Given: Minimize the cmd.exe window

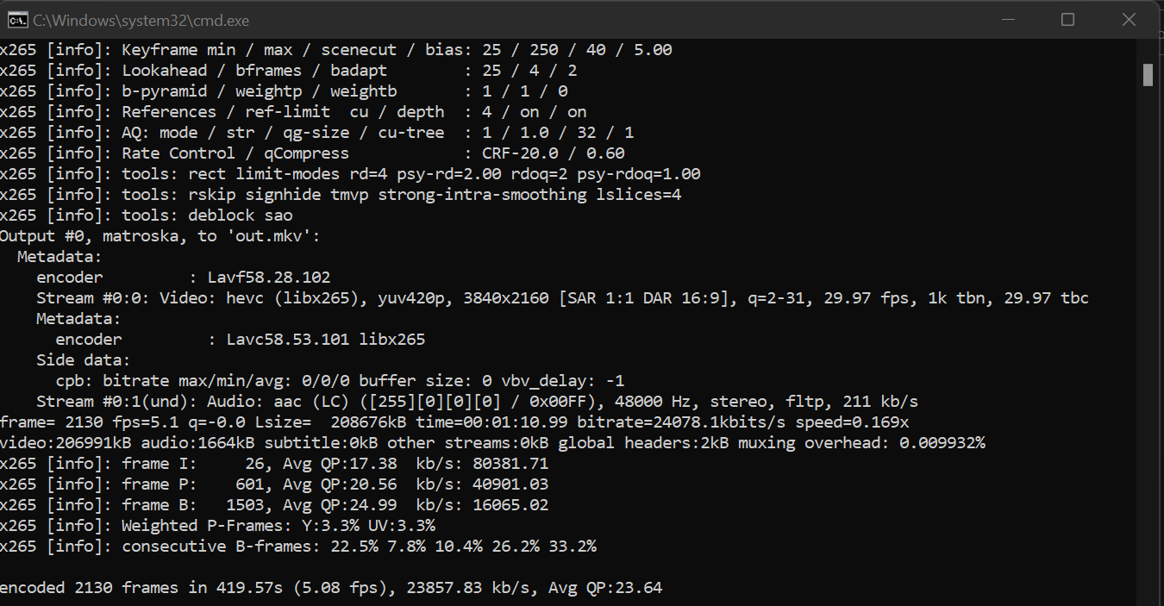Looking at the screenshot, I should [1007, 20].
